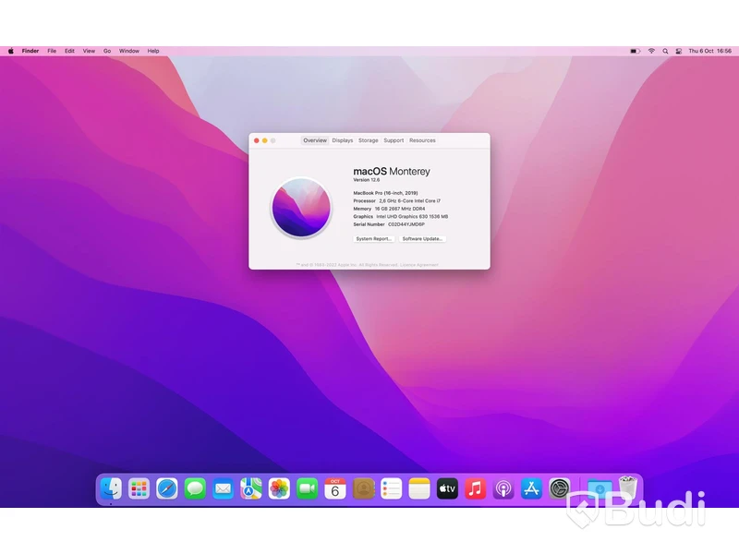Image resolution: width=739 pixels, height=554 pixels.
Task: Open Messages app in Dock
Action: [x=195, y=488]
